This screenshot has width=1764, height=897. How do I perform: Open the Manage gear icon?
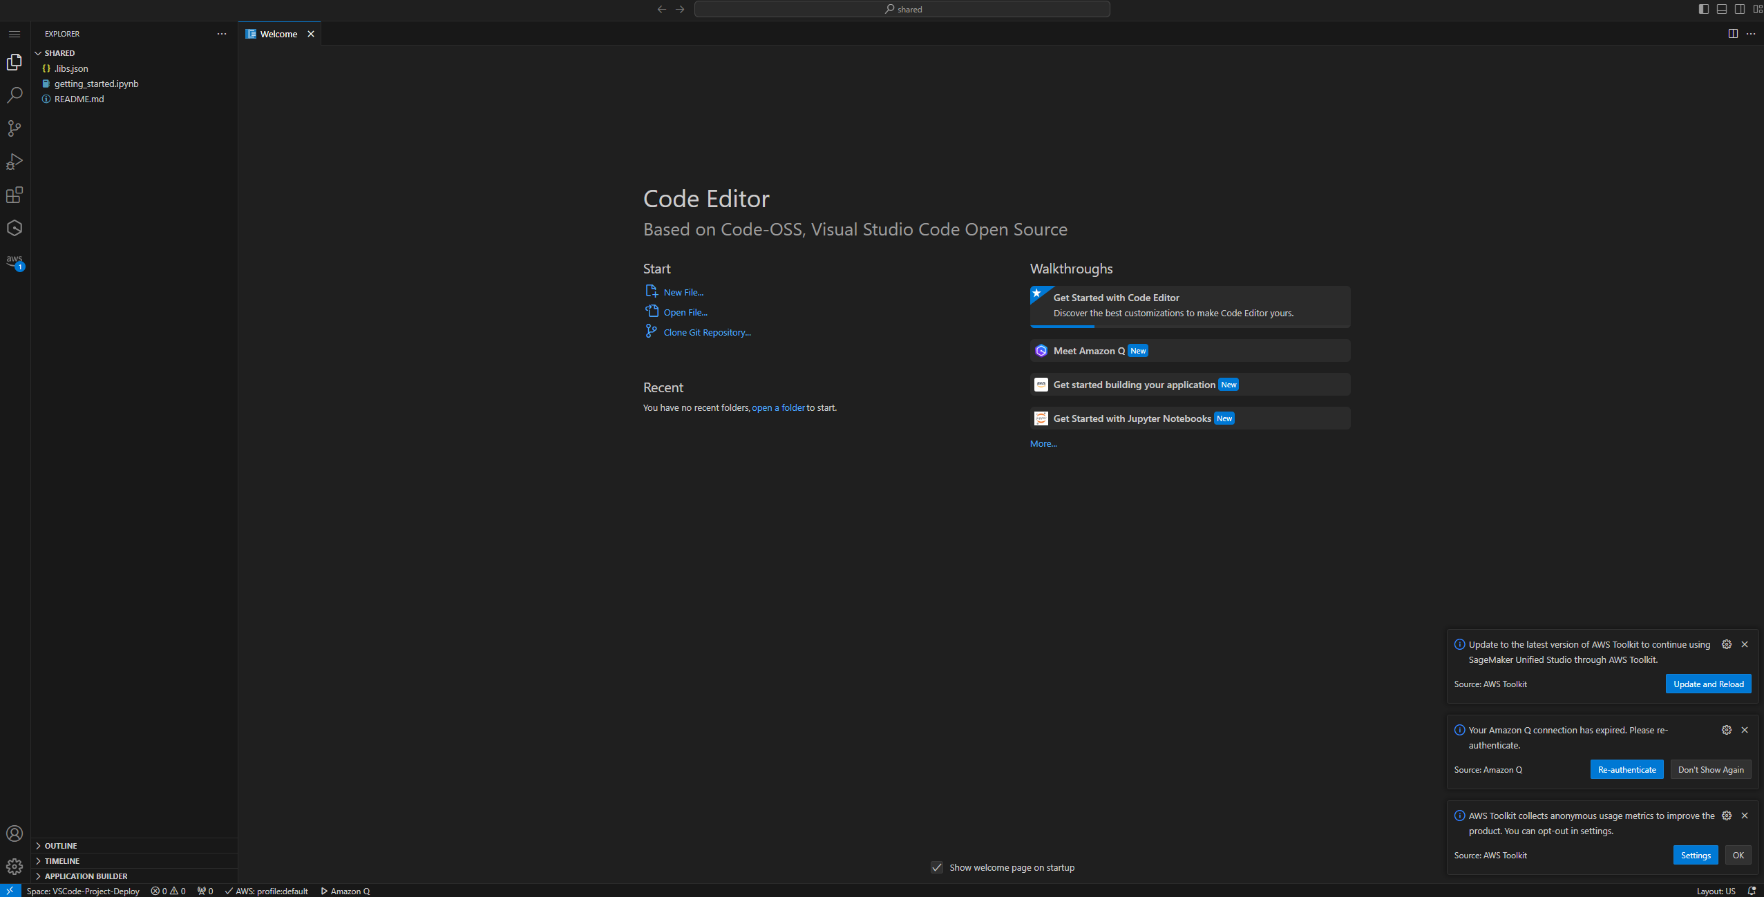pyautogui.click(x=15, y=867)
